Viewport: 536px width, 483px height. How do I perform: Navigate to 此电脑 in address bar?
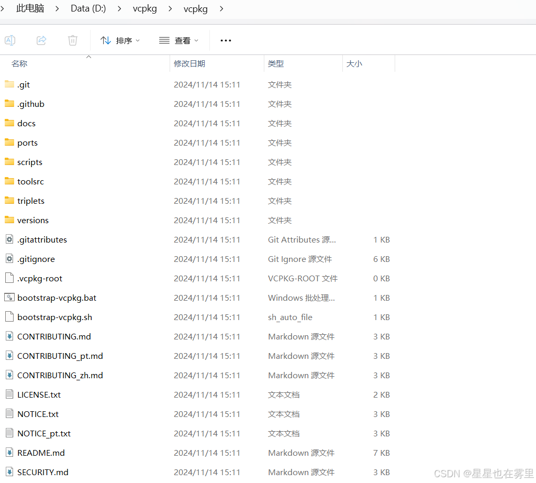pos(30,8)
